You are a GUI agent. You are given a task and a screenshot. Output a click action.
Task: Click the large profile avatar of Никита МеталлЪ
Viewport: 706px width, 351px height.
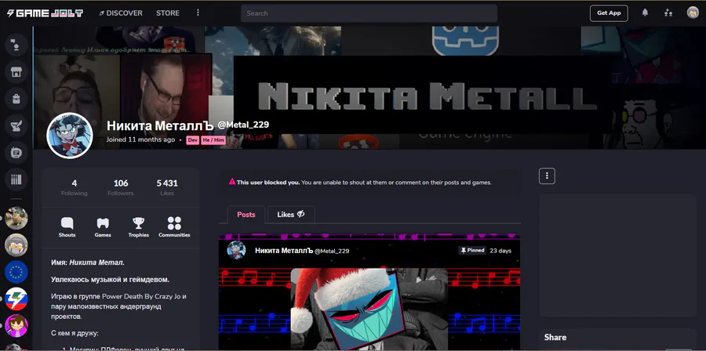(x=70, y=136)
